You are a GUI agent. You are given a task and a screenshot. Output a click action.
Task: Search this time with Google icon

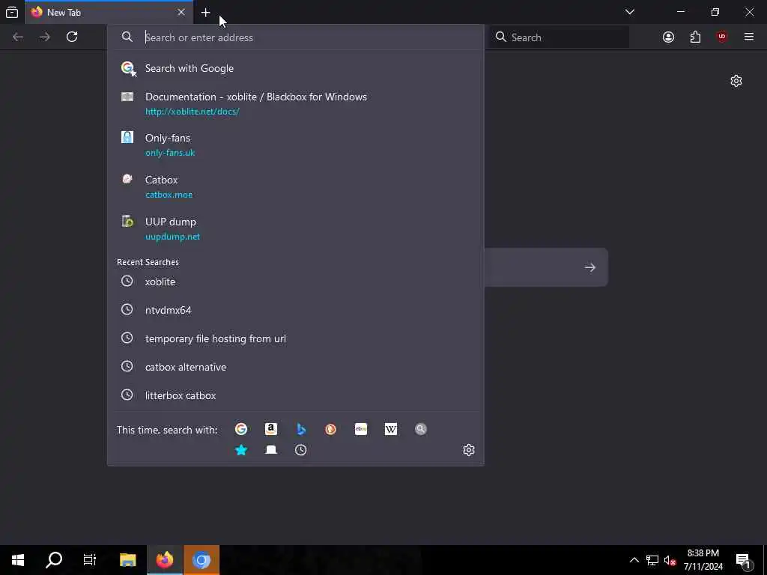pyautogui.click(x=241, y=429)
